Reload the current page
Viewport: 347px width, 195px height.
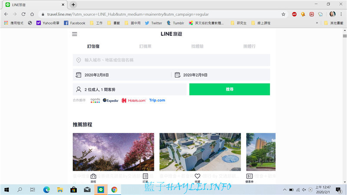coord(23,14)
